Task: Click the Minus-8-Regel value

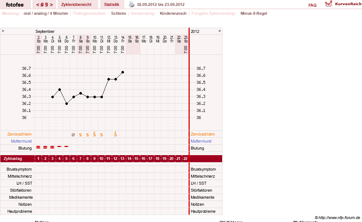Action: coord(254,13)
